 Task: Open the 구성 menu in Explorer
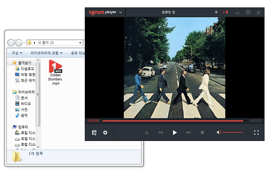(17, 53)
